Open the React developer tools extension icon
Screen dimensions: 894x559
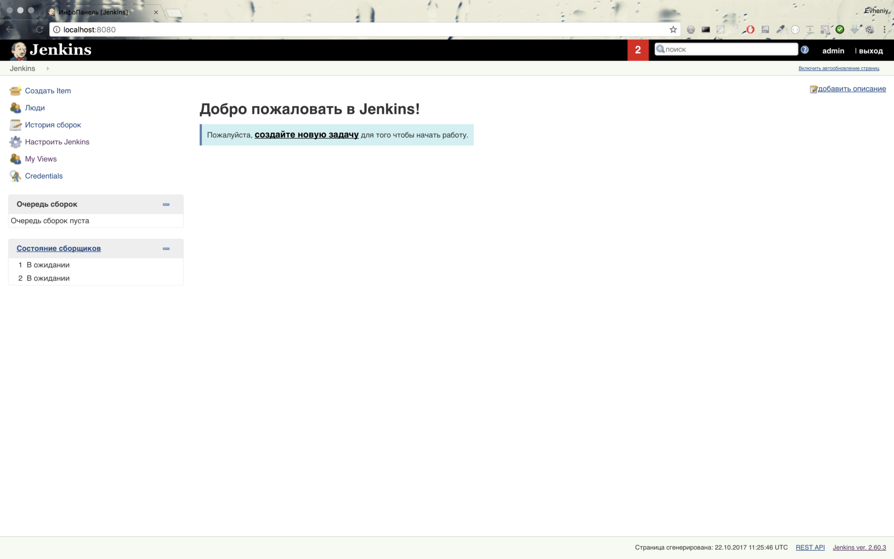point(721,30)
